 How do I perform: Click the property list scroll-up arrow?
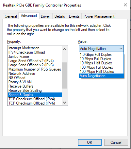[x=64, y=49]
